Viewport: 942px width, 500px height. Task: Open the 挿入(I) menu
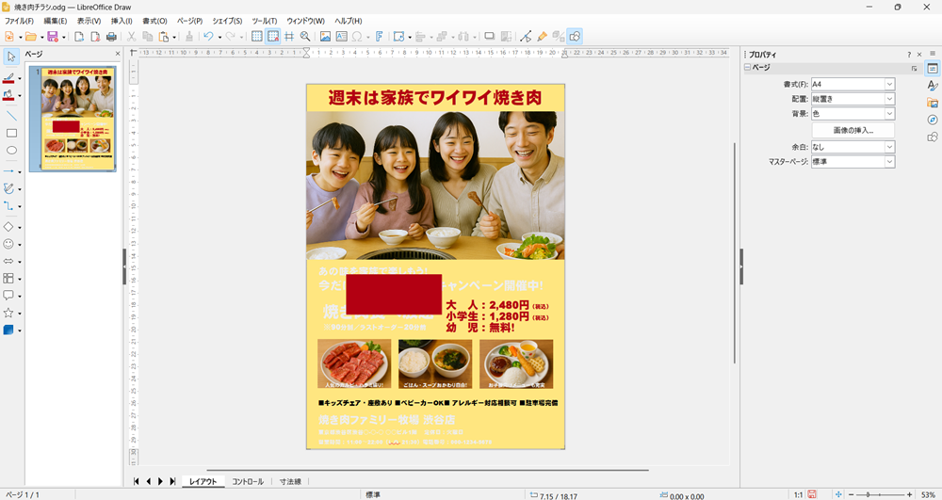point(122,21)
